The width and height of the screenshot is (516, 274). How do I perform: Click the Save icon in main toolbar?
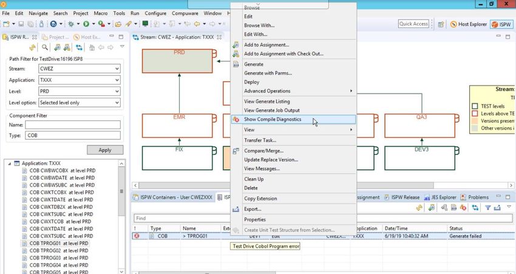pyautogui.click(x=21, y=24)
